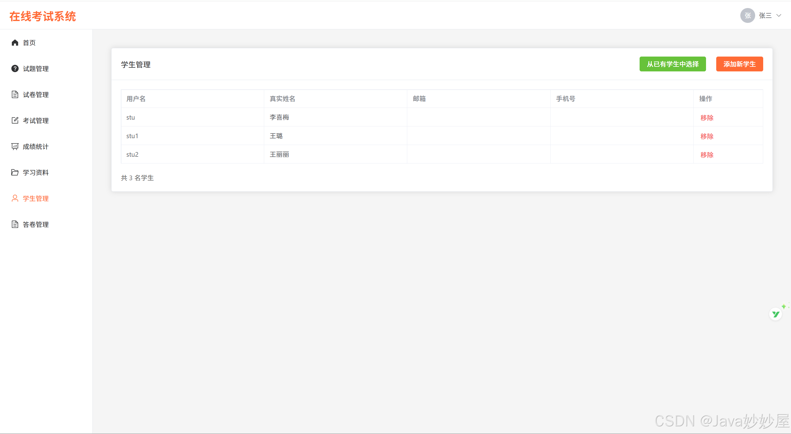
Task: Click the 用户名 column header
Action: click(136, 99)
